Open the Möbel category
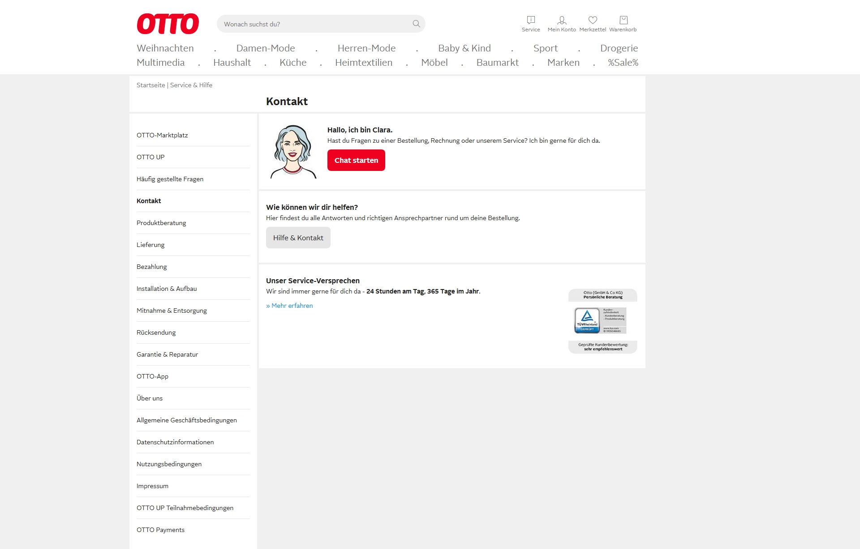This screenshot has height=549, width=860. click(x=434, y=63)
